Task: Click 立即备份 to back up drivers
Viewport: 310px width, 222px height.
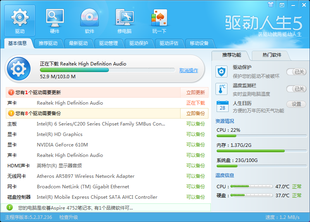Action: coord(195,114)
